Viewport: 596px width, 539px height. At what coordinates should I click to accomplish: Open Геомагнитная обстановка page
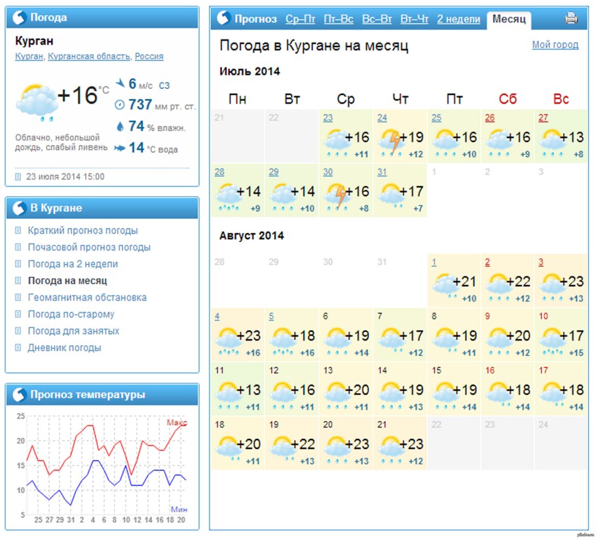[87, 297]
